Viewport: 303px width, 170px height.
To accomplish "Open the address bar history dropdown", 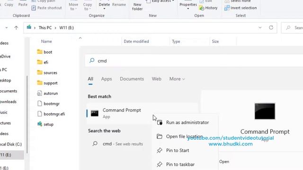I will 260,27.
